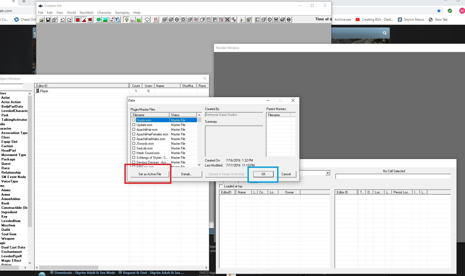
Task: Sort by Editor ID column in Object Window
Action: coord(82,86)
